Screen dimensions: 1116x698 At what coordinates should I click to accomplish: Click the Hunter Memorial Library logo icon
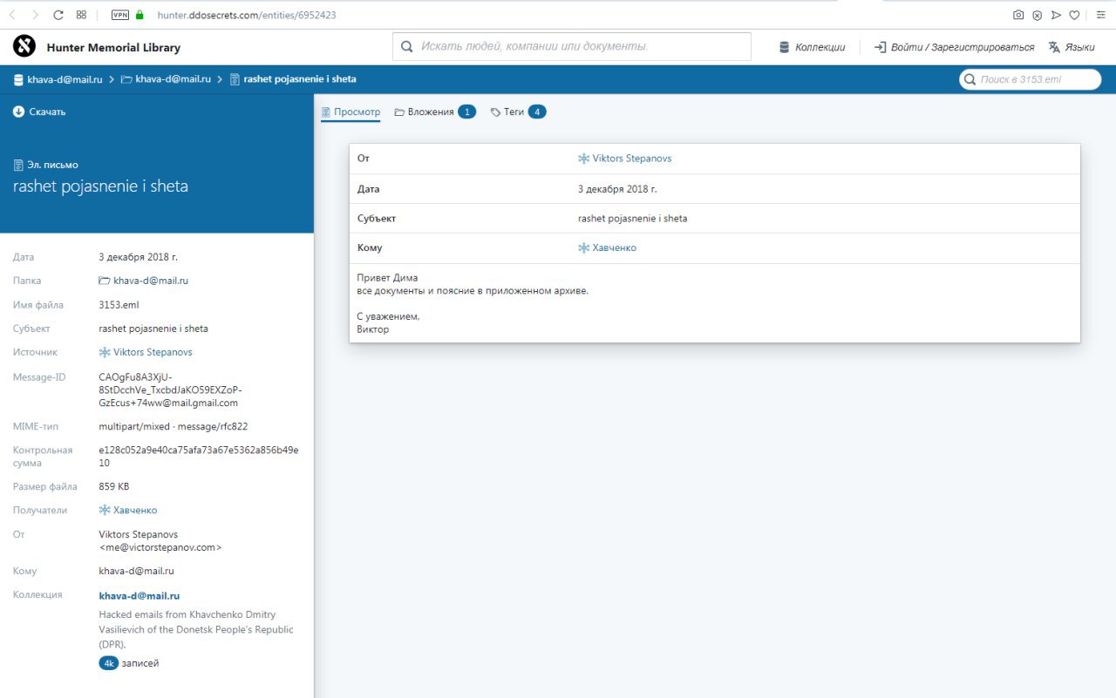point(24,47)
